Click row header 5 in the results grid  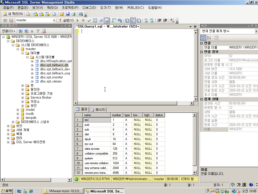click(x=79, y=139)
